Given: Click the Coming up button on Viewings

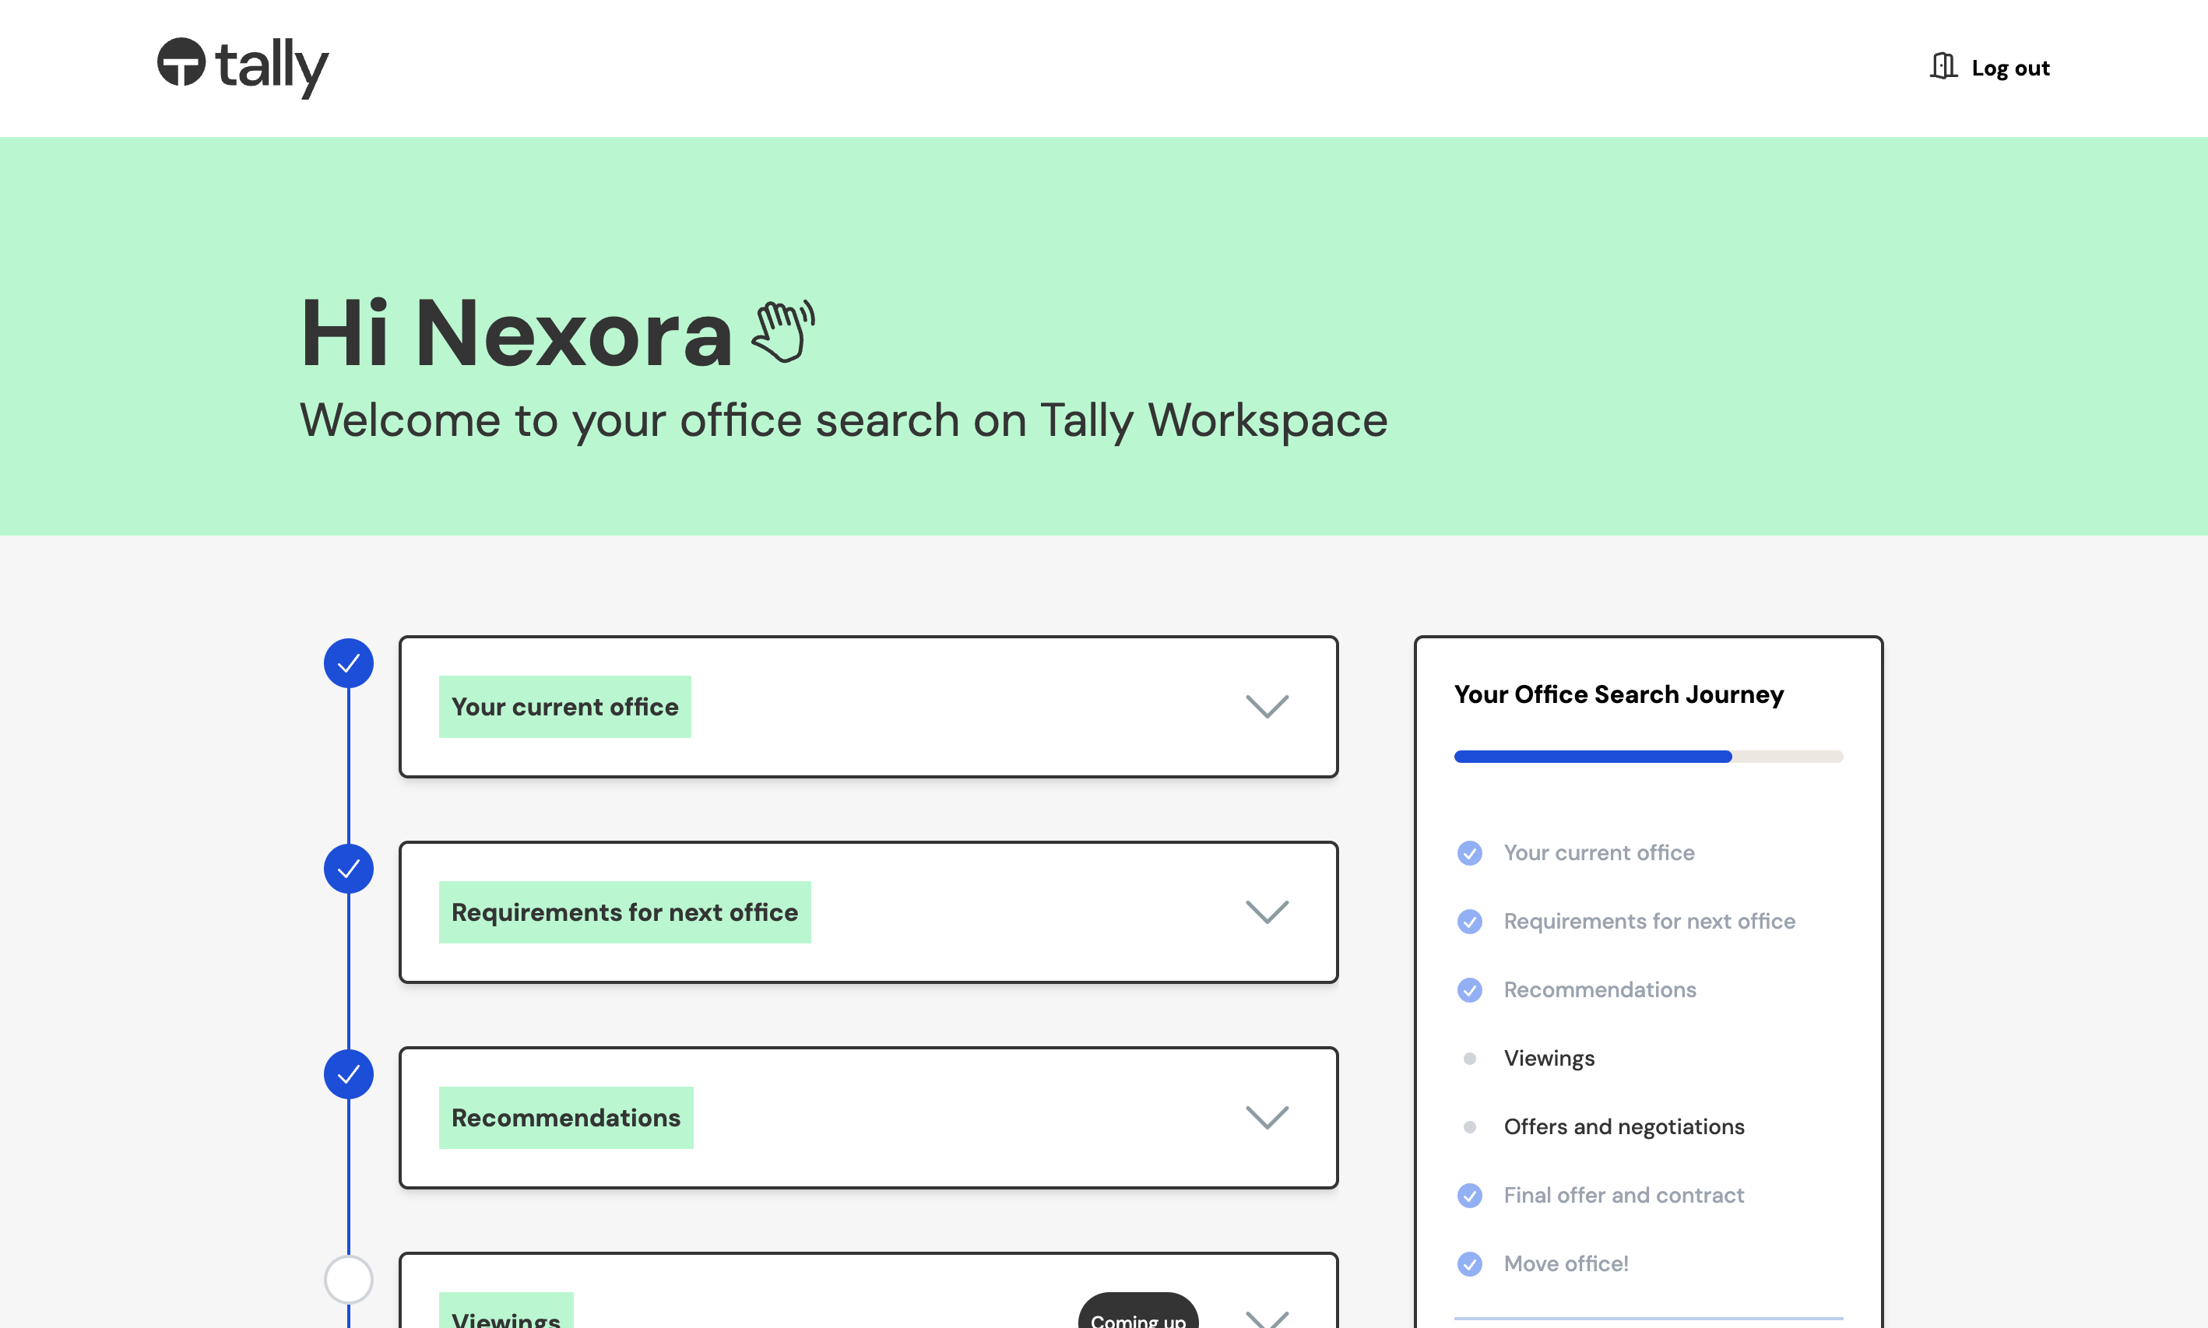Looking at the screenshot, I should point(1139,1319).
